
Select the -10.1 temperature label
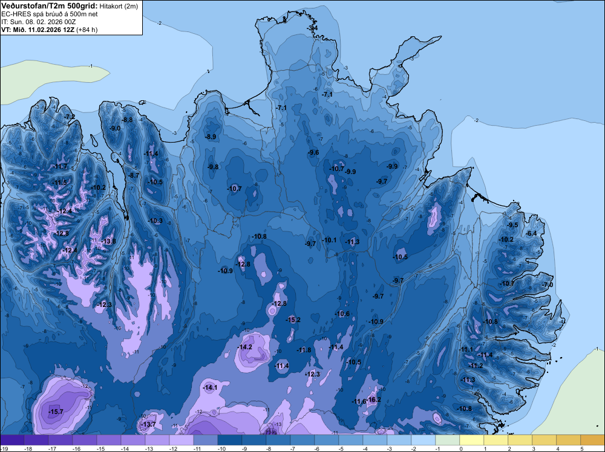click(x=330, y=240)
